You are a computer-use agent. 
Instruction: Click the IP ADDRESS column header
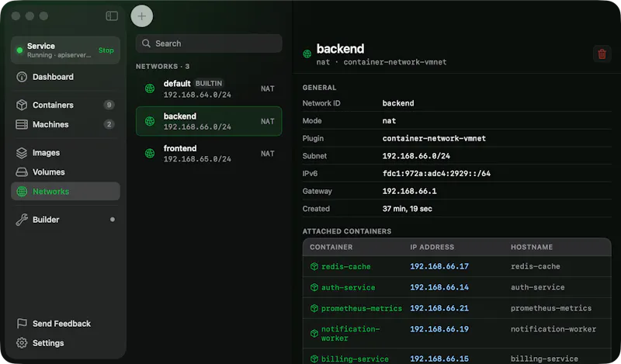[x=432, y=247]
